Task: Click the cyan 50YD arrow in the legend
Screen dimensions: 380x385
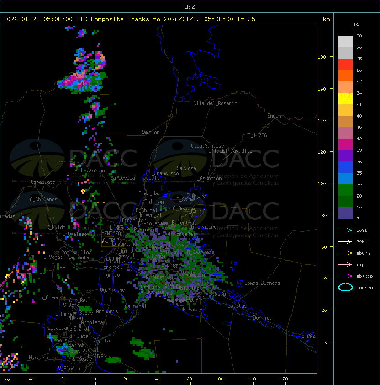Action: click(x=345, y=230)
